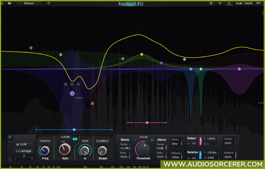Viewport: 265px width, 169px height.
Task: Adjust the Attack 15ms control
Action: 177,141
